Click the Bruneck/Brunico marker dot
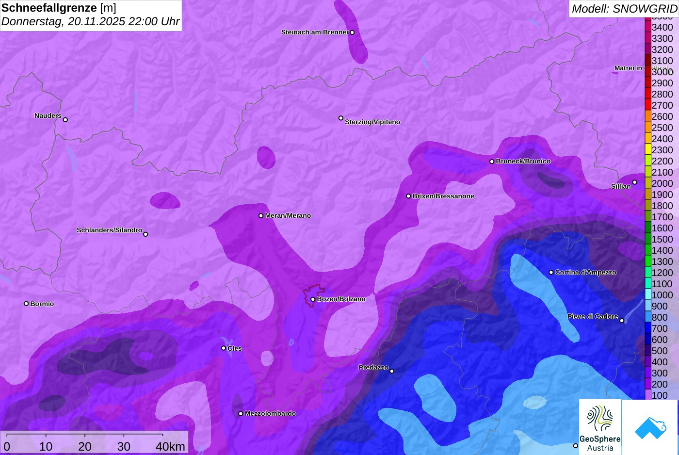Image resolution: width=679 pixels, height=455 pixels. tap(492, 162)
